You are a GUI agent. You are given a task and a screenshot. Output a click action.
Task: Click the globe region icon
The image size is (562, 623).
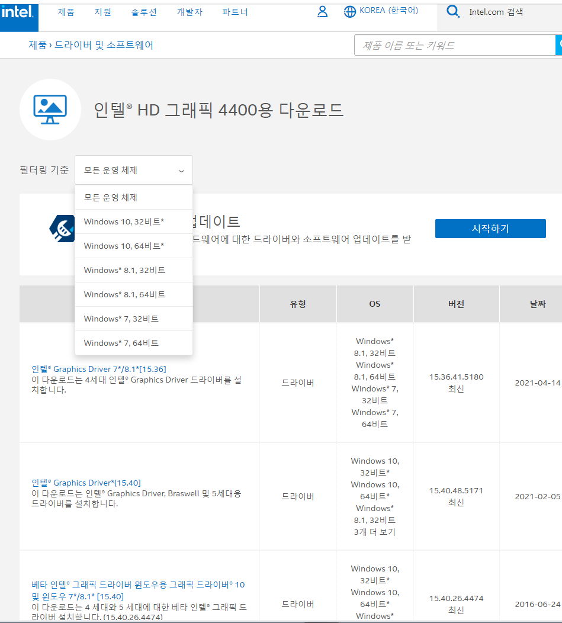point(350,11)
